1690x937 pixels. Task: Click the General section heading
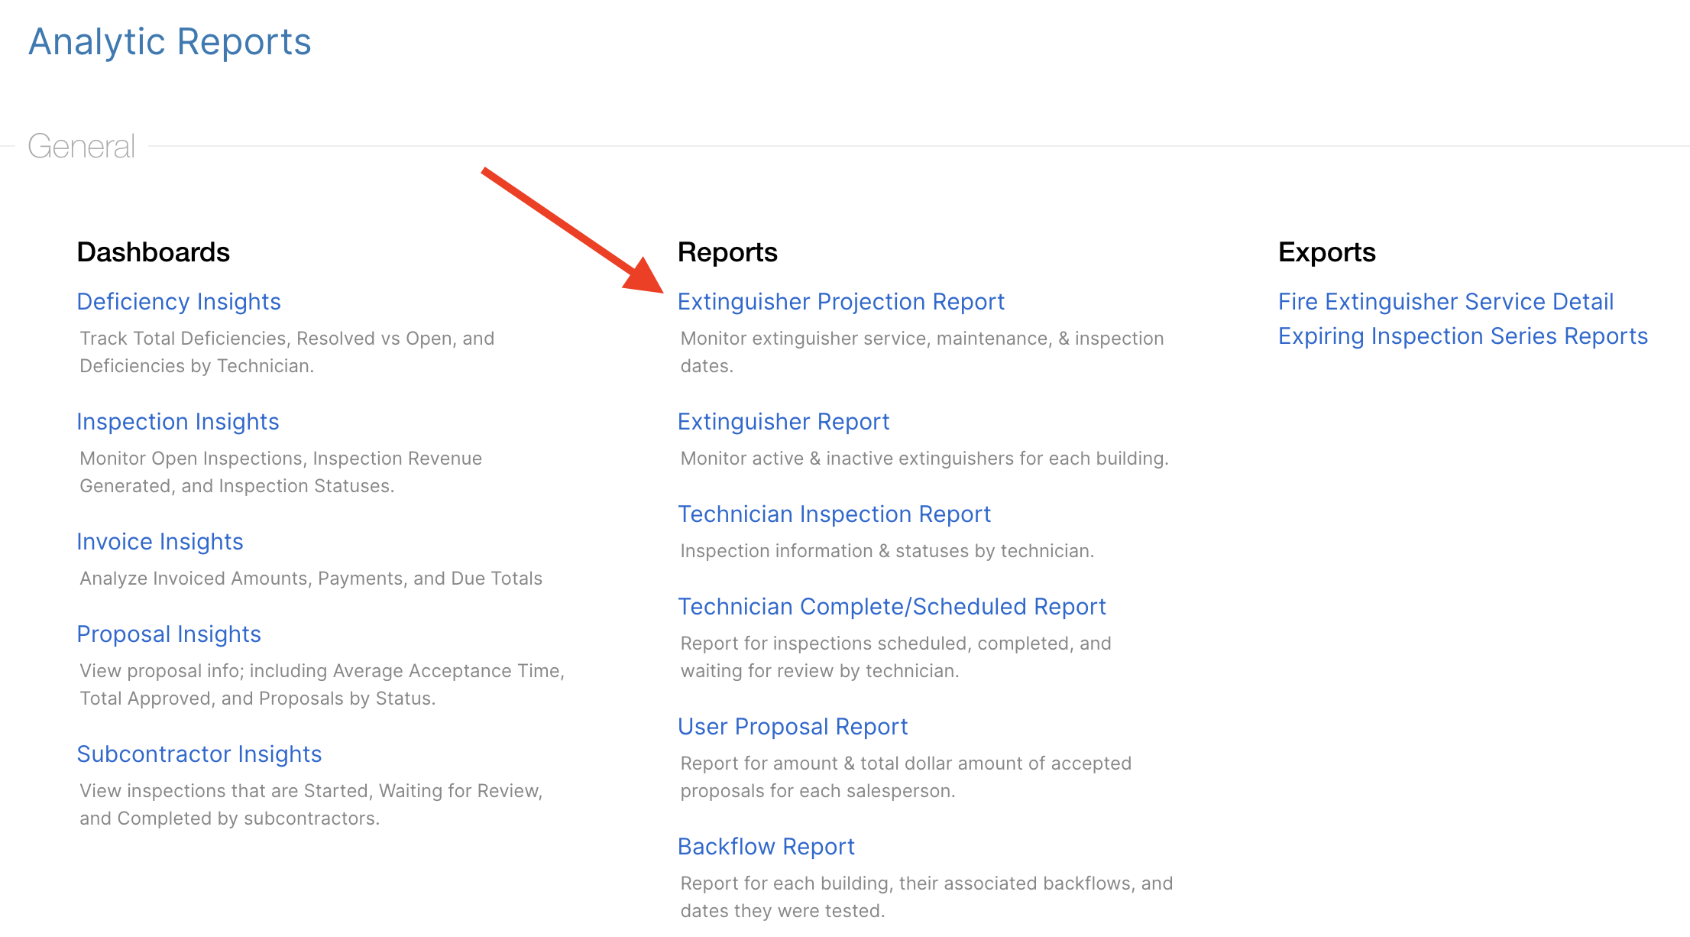[82, 146]
